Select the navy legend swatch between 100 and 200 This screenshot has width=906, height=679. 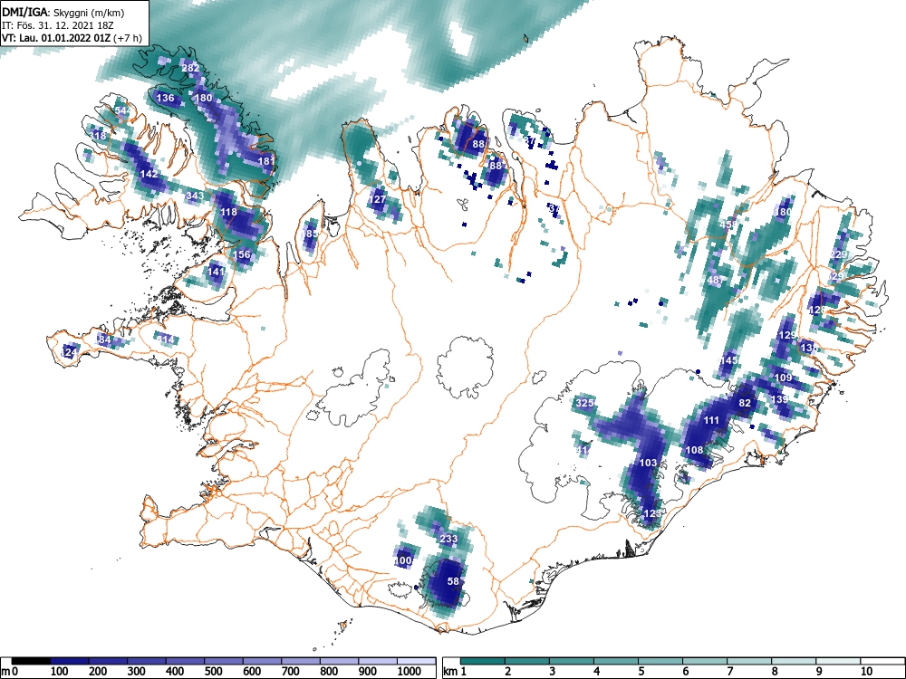(70, 661)
